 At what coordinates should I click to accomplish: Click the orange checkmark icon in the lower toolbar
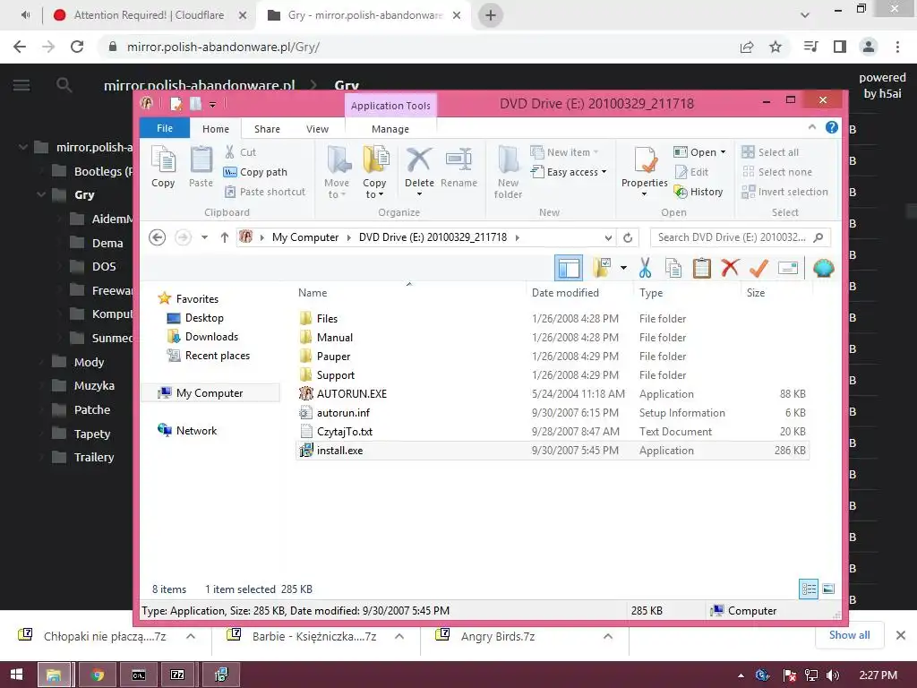click(758, 268)
